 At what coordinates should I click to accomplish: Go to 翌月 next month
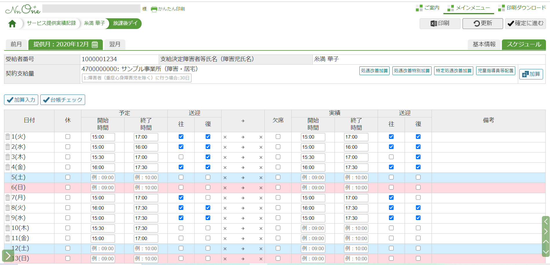pos(115,44)
